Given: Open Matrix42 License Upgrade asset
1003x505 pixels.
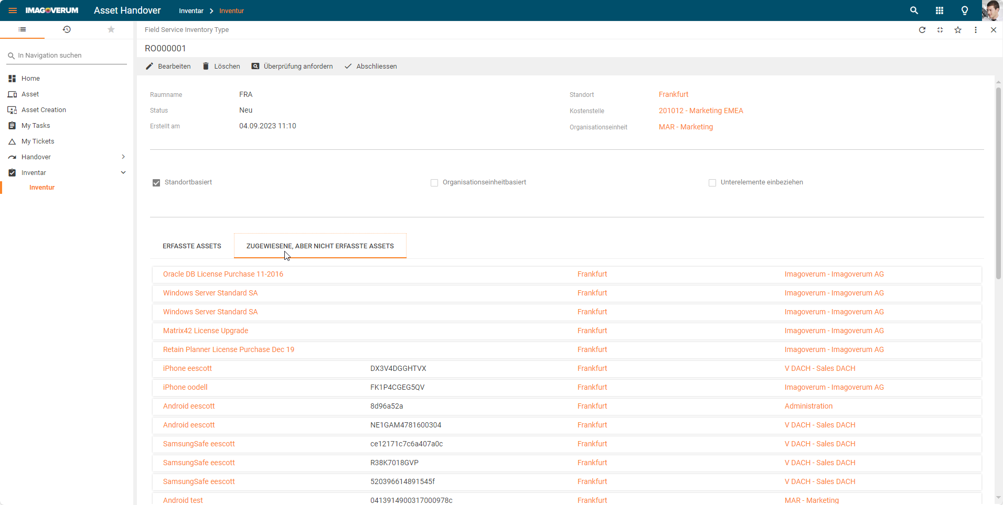Looking at the screenshot, I should [206, 331].
